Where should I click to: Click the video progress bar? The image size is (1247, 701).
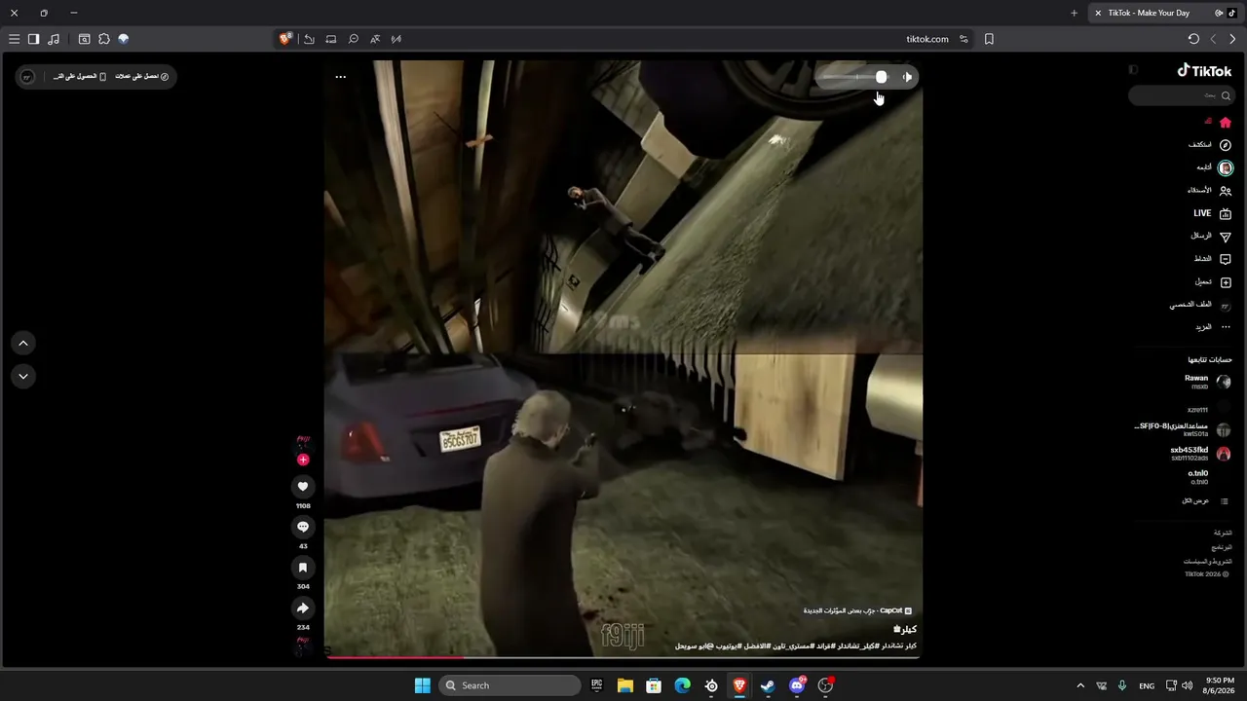pos(623,657)
